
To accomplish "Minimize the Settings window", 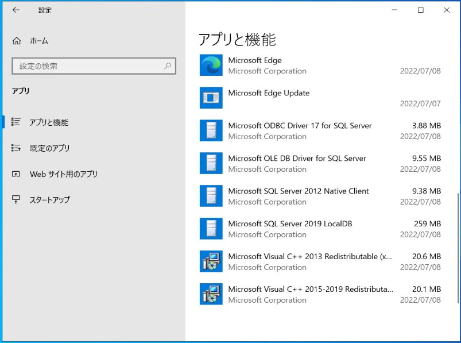I will pyautogui.click(x=394, y=10).
